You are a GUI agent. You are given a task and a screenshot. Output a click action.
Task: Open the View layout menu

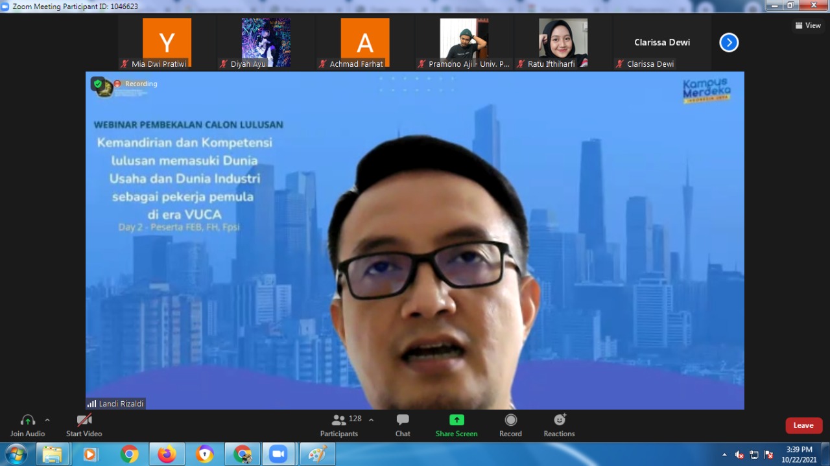(808, 25)
